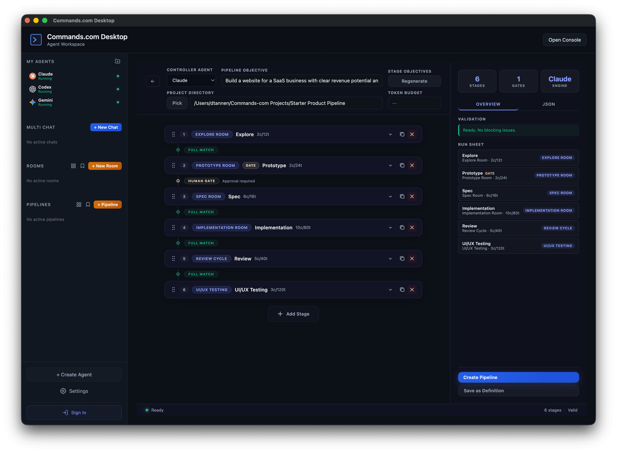Image resolution: width=617 pixels, height=453 pixels.
Task: Go back with the left arrow button
Action: 153,81
